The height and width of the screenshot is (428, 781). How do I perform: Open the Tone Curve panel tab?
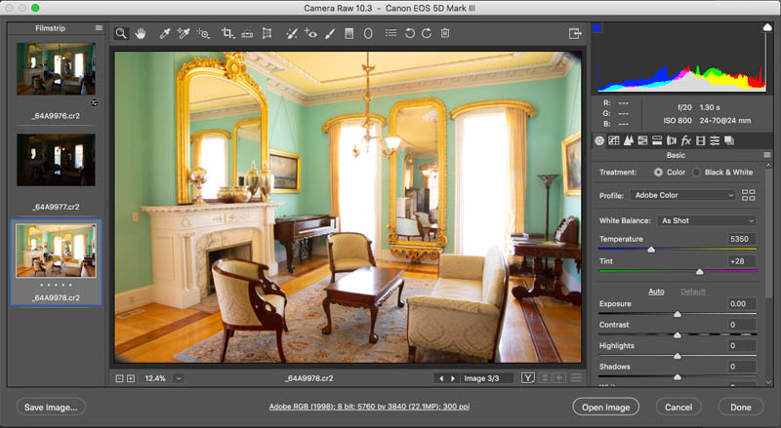(x=614, y=140)
